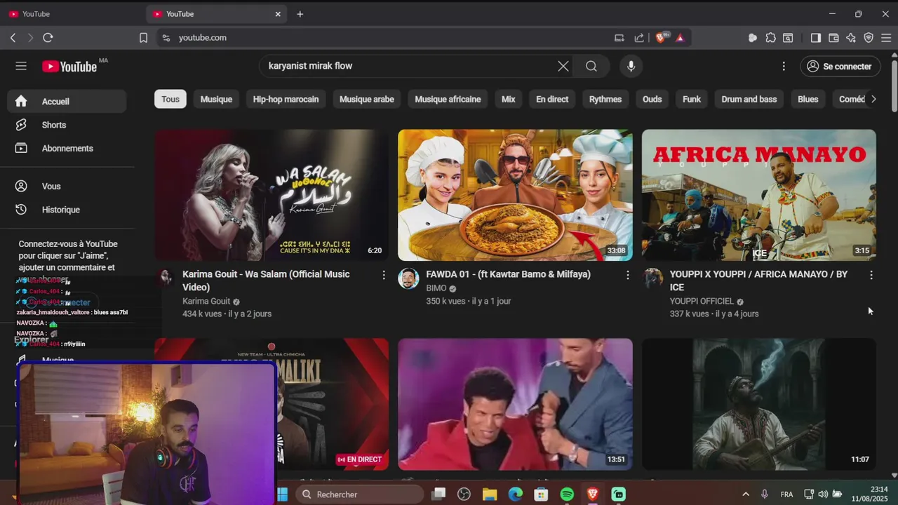Select the Musique filter chip
Viewport: 898px width, 505px height.
(216, 99)
